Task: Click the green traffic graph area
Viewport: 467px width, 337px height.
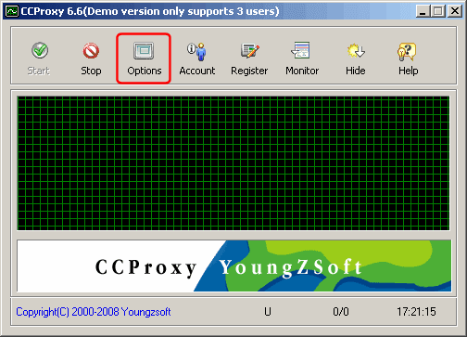Action: click(233, 163)
